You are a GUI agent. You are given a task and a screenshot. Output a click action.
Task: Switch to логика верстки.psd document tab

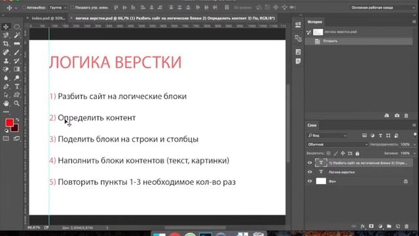[175, 18]
